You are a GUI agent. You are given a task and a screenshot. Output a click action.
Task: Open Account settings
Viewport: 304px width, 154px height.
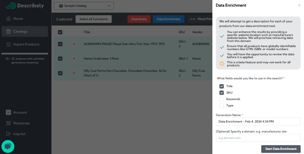[20, 112]
